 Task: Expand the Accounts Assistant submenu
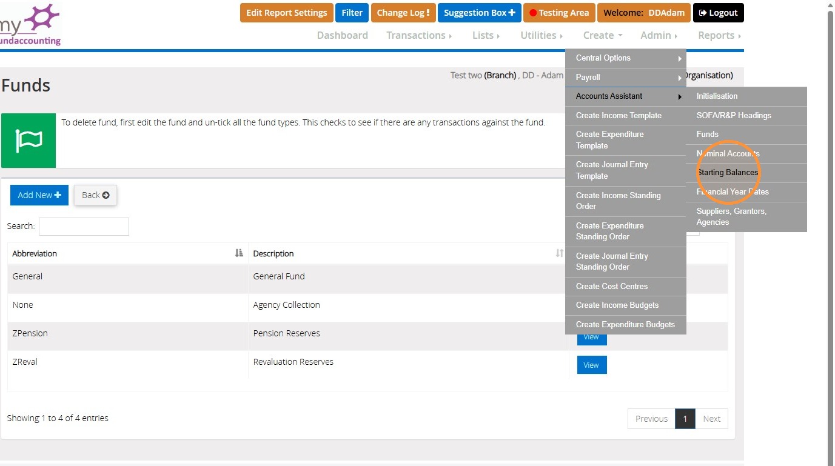[x=626, y=96]
